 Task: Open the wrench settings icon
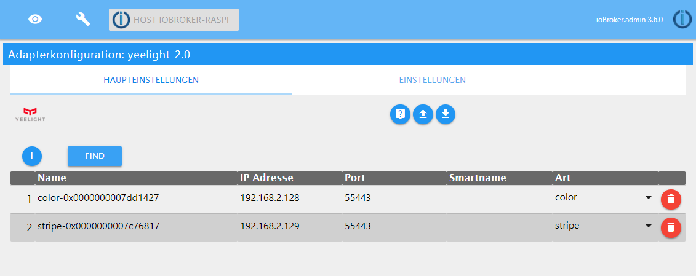click(x=82, y=19)
